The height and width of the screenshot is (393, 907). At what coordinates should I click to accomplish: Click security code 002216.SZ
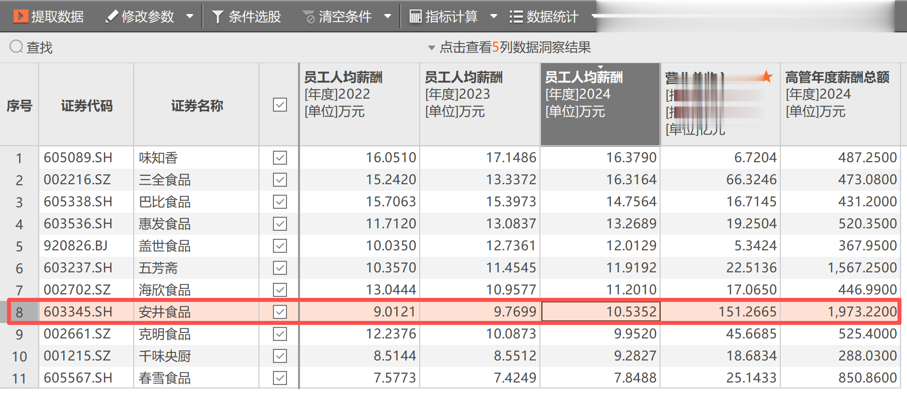(x=77, y=180)
